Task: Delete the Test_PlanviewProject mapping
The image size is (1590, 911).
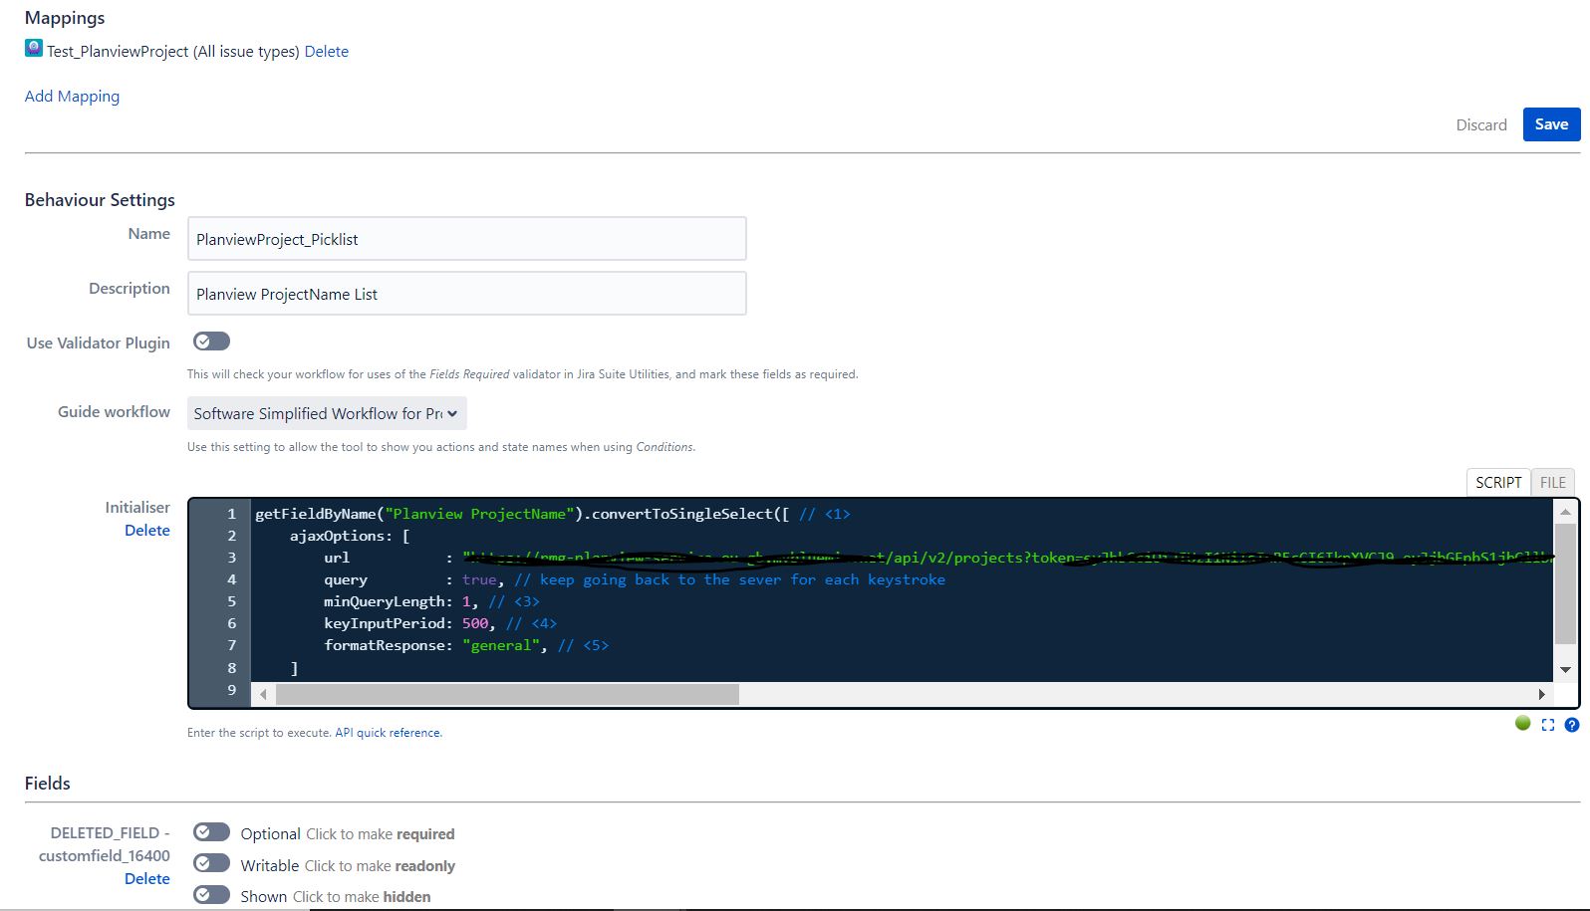Action: tap(327, 51)
